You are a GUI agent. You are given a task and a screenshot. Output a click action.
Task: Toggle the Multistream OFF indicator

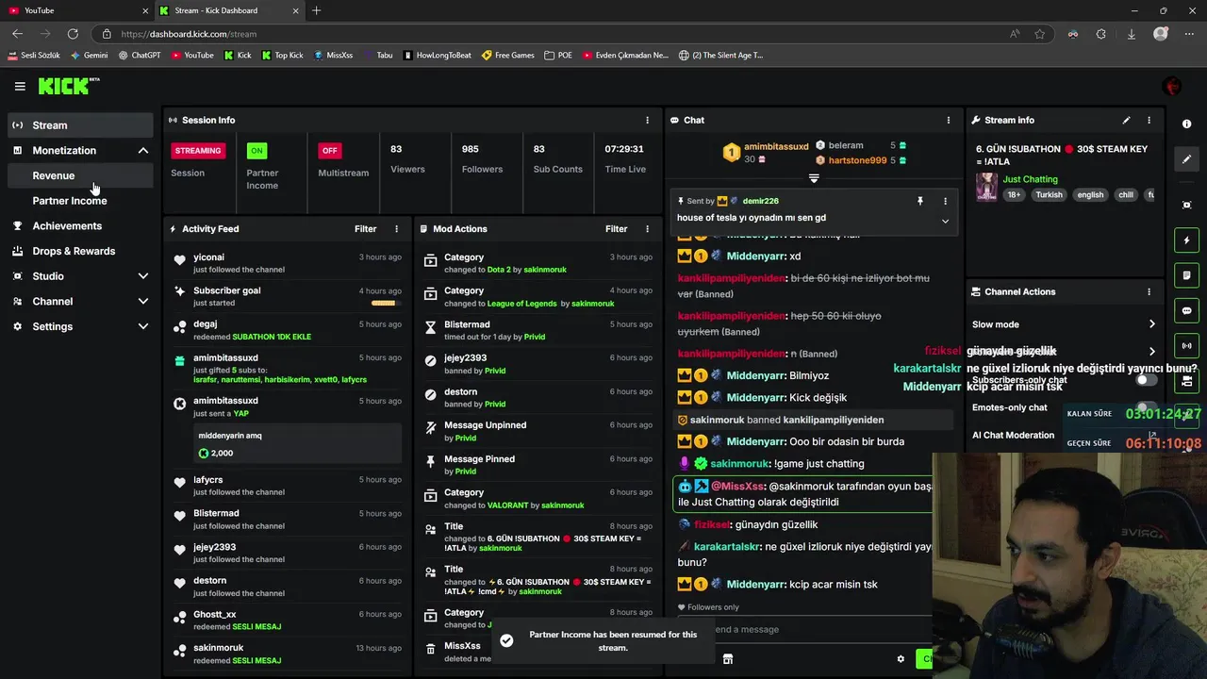point(329,150)
